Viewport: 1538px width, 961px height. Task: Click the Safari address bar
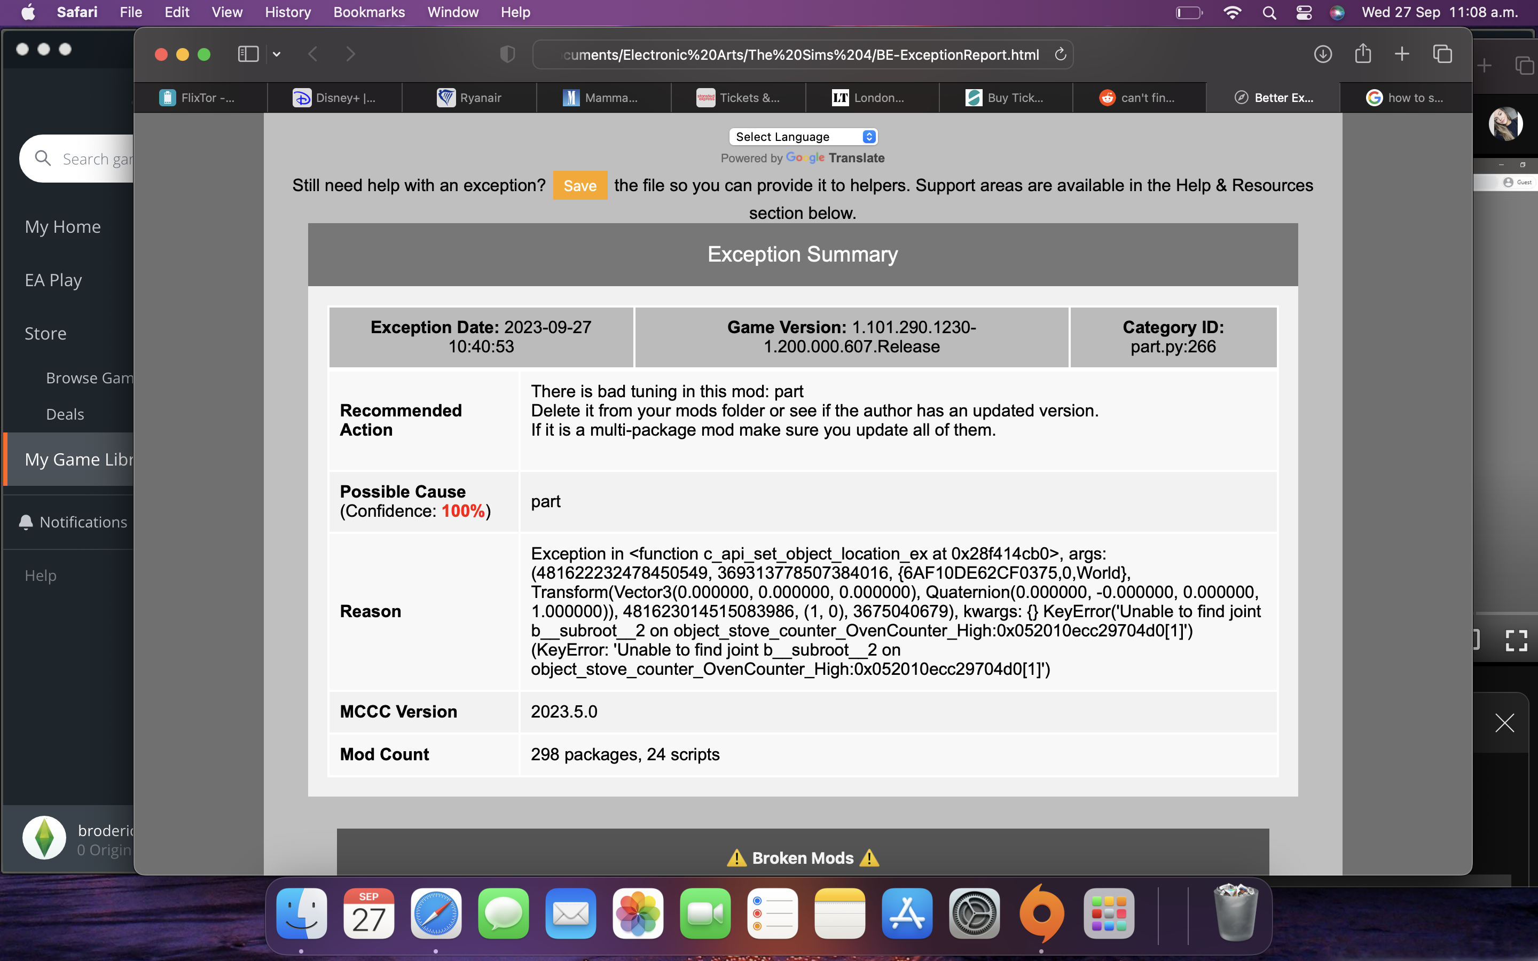click(802, 54)
